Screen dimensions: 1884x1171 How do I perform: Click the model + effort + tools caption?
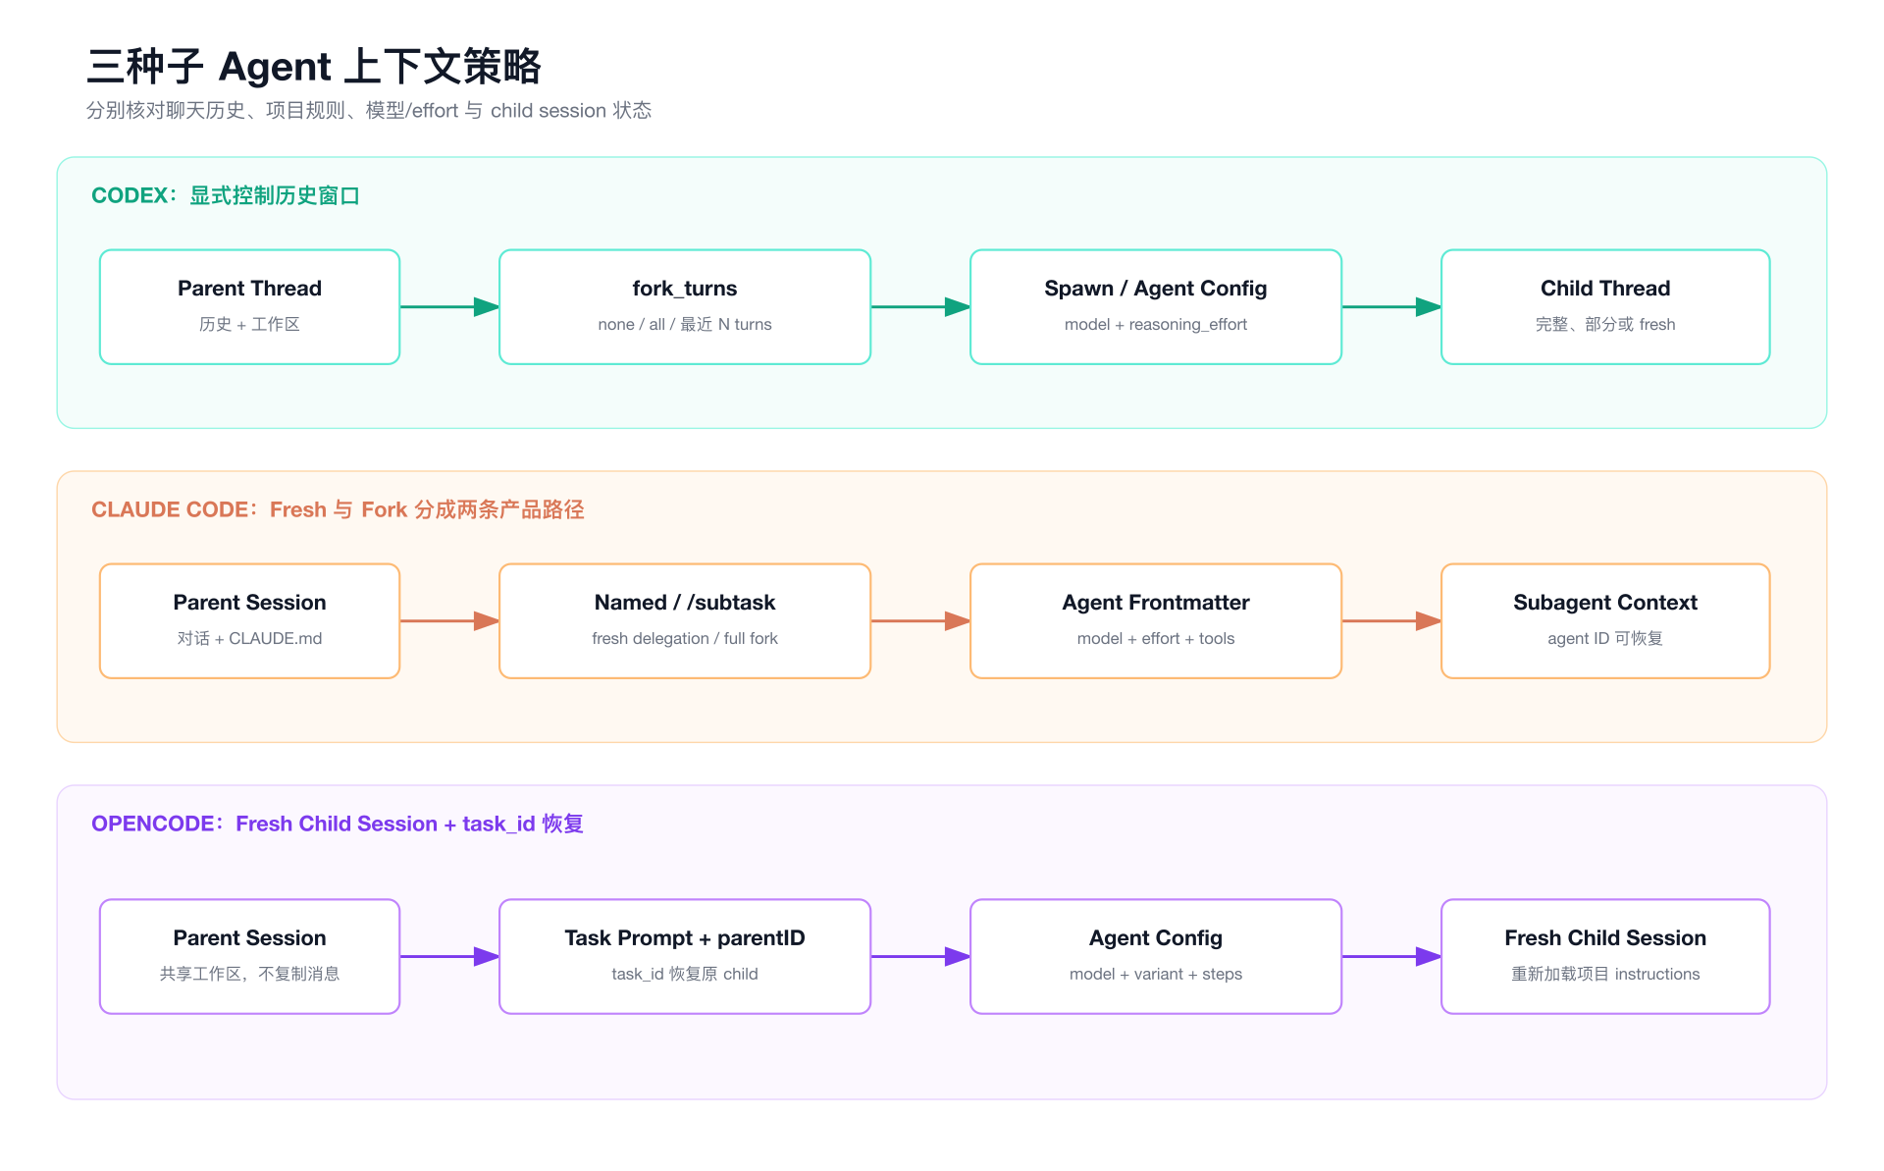point(1156,639)
